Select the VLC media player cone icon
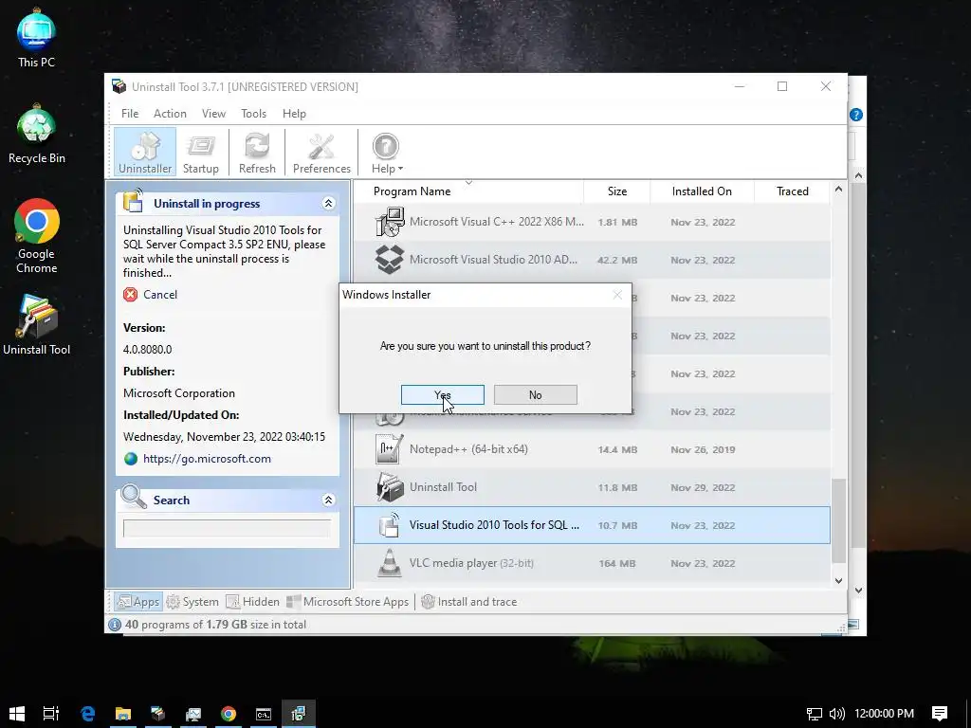Screen dimensions: 971x728 click(x=390, y=563)
